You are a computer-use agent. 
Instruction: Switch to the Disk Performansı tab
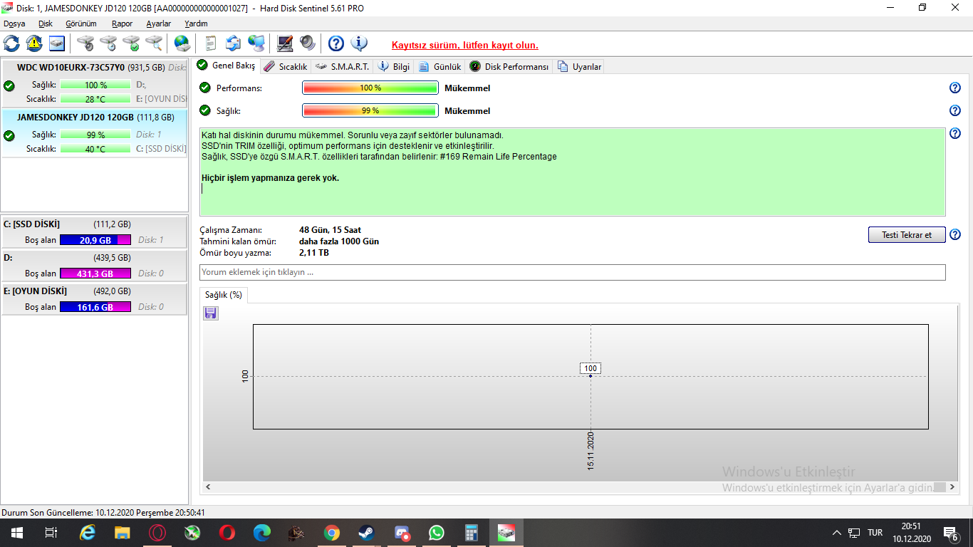[509, 66]
